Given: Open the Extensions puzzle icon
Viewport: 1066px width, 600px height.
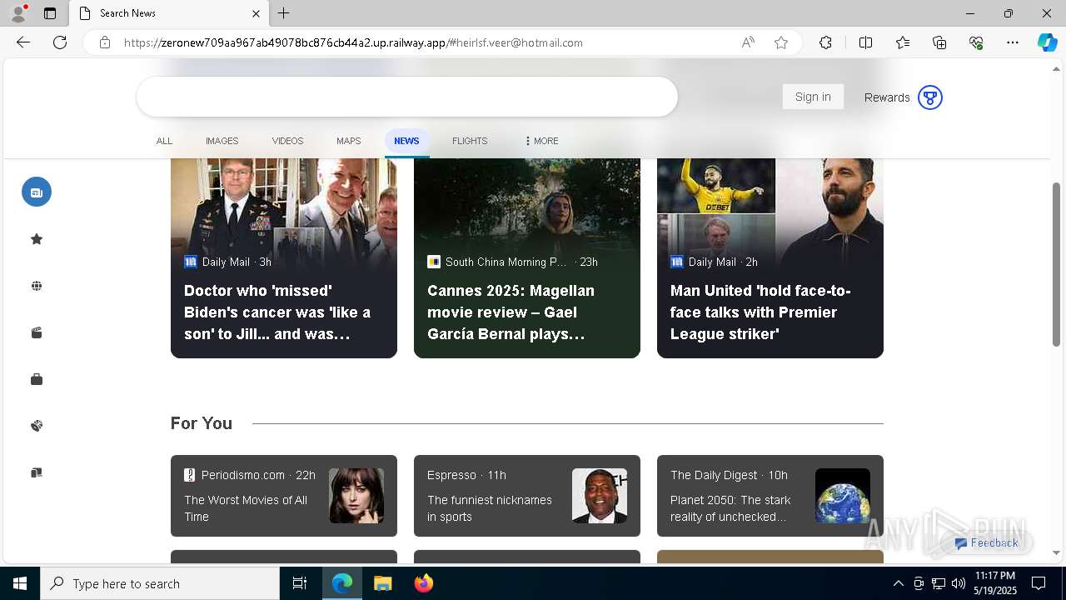Looking at the screenshot, I should click(825, 42).
